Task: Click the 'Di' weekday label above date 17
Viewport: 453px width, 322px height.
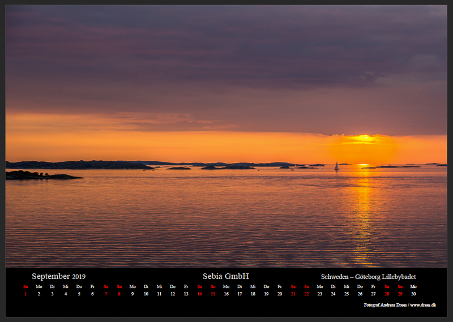Action: click(x=240, y=286)
